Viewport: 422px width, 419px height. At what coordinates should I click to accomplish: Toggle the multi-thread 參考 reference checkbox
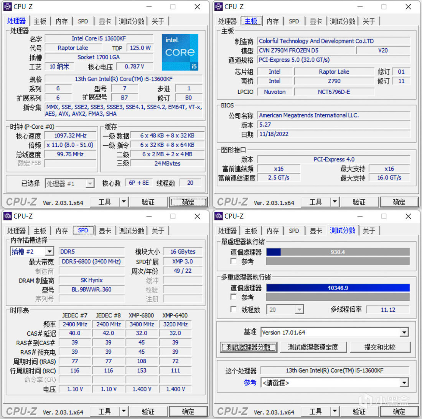pyautogui.click(x=233, y=297)
